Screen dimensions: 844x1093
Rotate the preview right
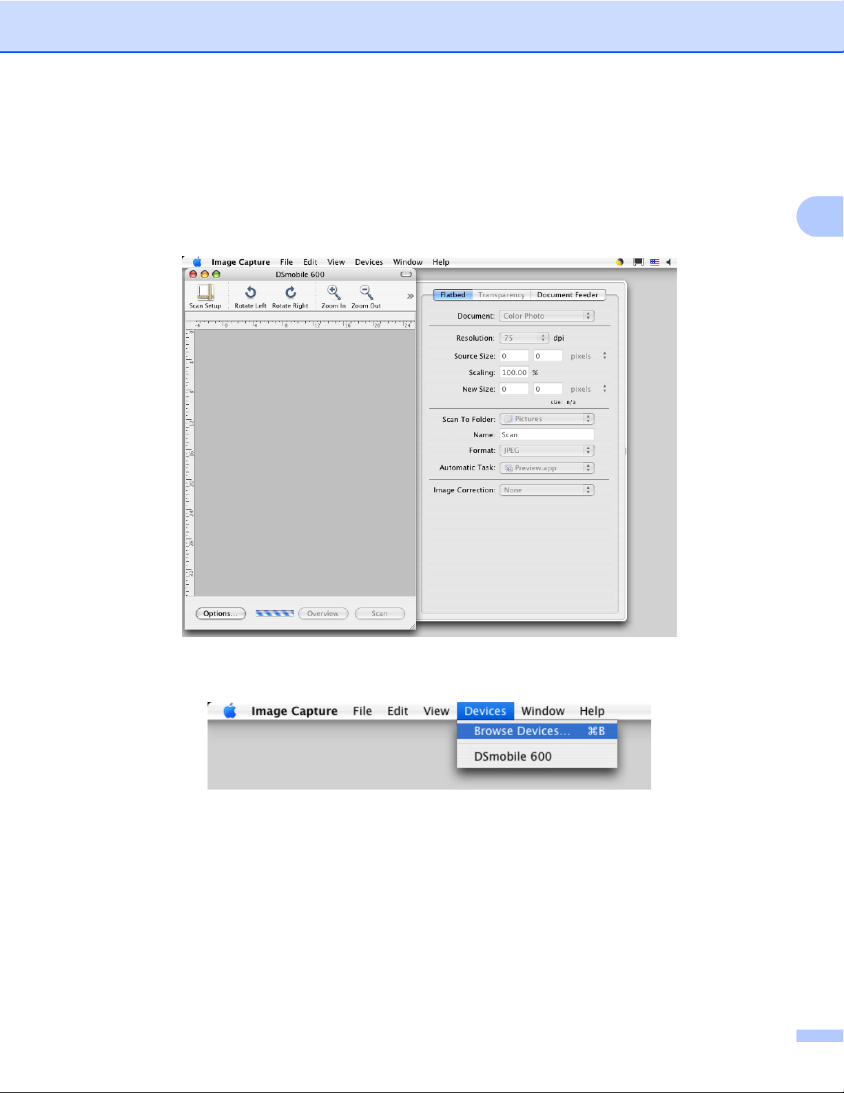(x=290, y=297)
